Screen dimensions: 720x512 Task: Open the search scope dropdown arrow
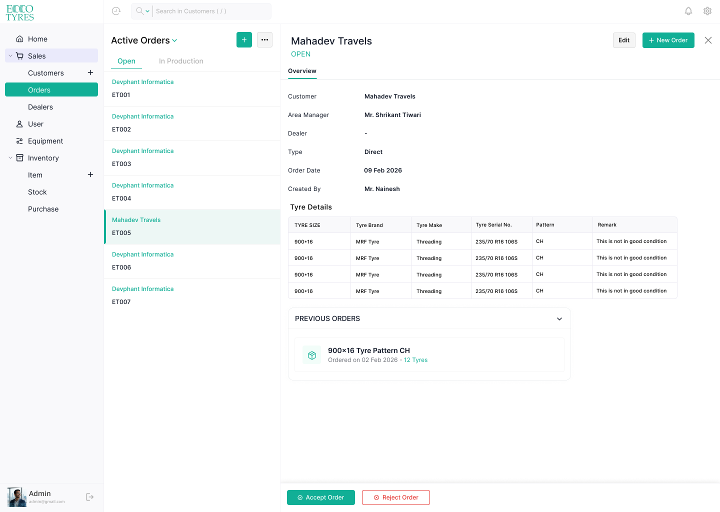click(147, 11)
